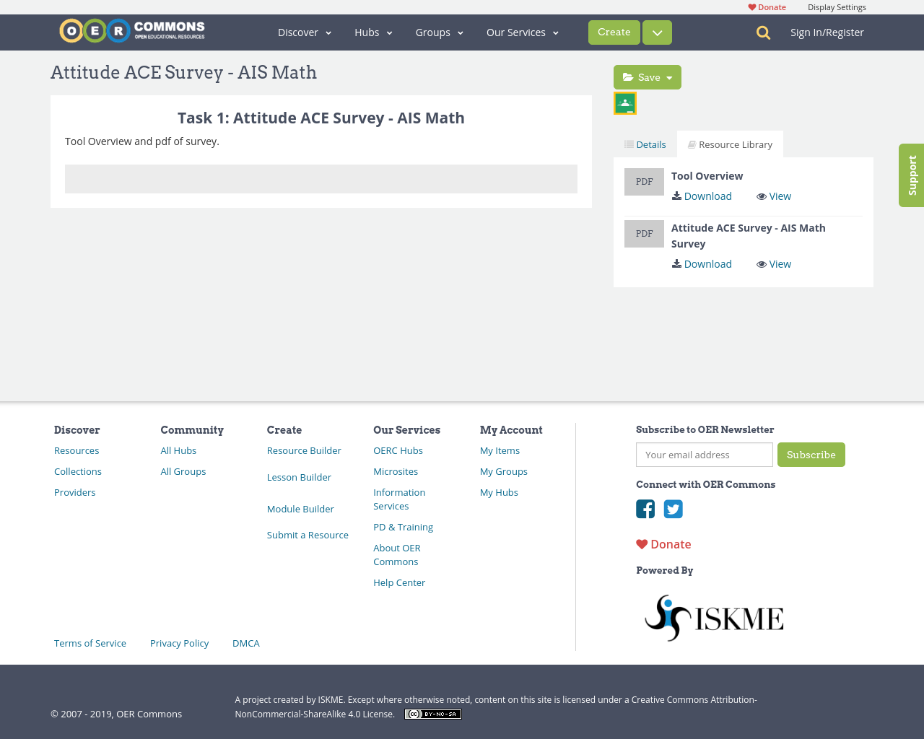Click the Google Classroom share icon

tap(624, 102)
